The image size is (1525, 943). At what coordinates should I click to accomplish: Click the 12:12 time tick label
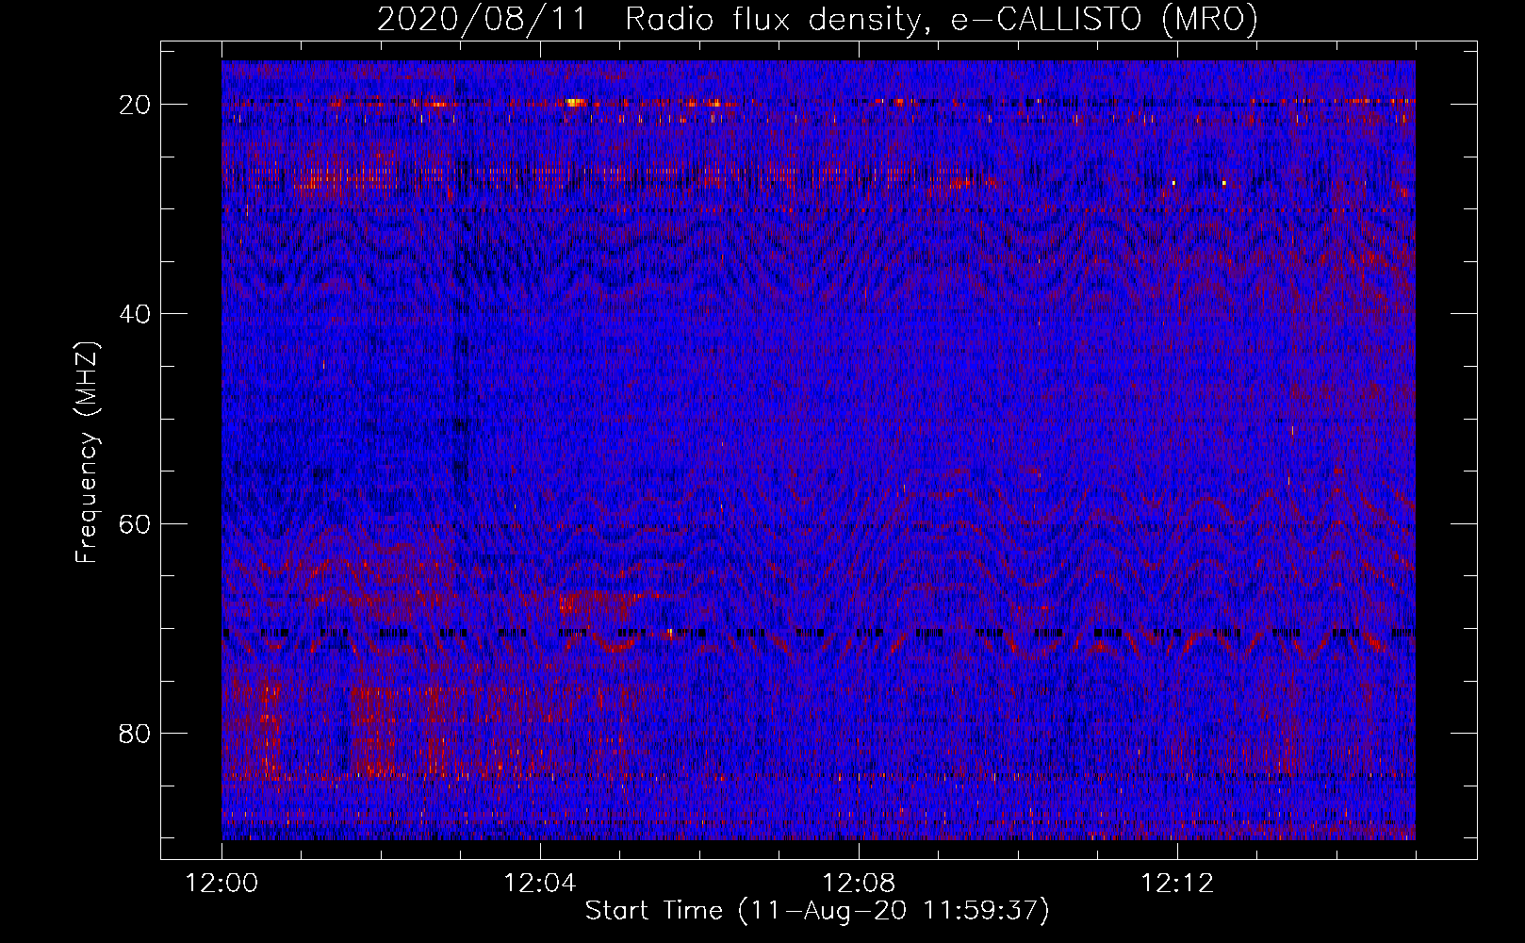[x=1177, y=884]
